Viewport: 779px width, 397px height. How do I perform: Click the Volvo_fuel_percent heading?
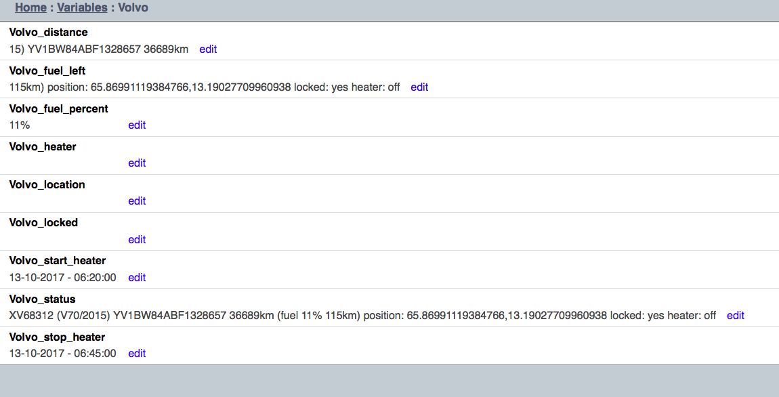coord(59,109)
